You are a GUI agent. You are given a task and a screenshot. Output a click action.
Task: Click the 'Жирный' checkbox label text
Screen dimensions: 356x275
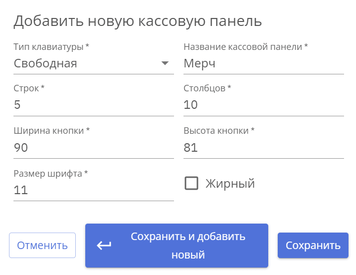pos(230,184)
